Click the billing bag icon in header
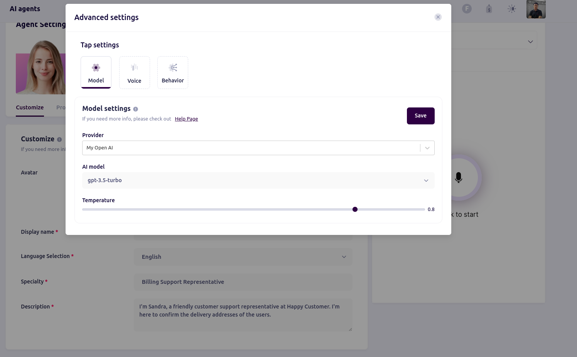Screen dimensions: 577x357 point(489,9)
